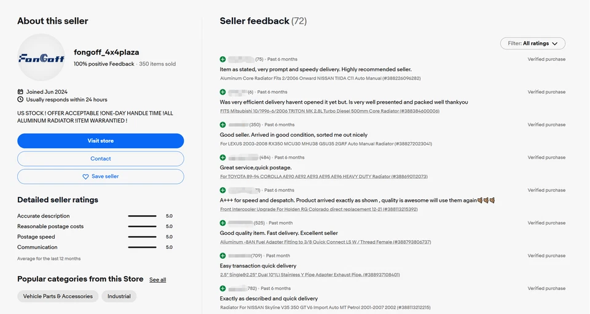Open the See all categories link
Screen dimensions: 590x314
click(158, 280)
